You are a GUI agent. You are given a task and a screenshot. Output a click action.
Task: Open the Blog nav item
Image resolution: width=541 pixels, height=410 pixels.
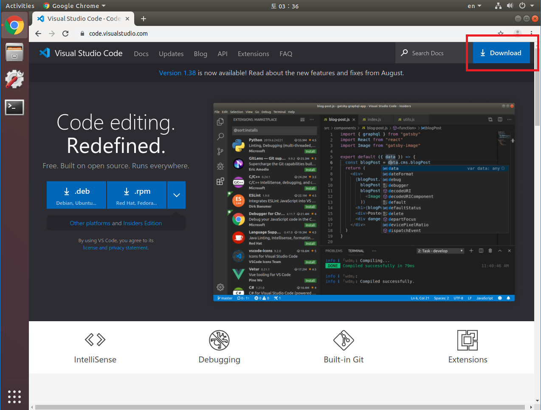tap(200, 54)
